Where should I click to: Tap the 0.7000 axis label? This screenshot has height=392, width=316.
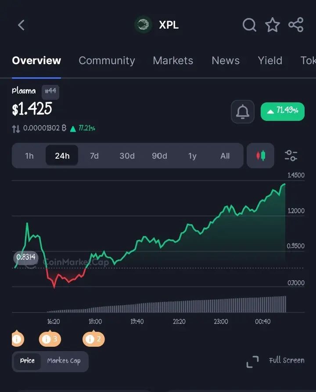click(x=296, y=283)
